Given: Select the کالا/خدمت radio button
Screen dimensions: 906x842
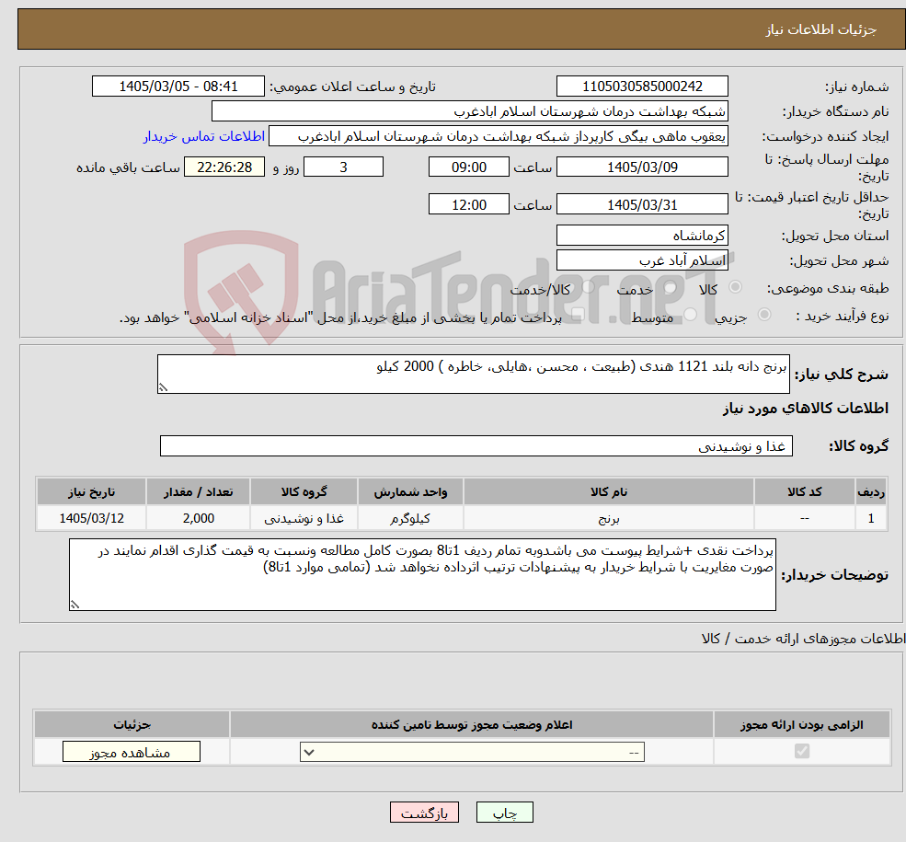Looking at the screenshot, I should [588, 287].
